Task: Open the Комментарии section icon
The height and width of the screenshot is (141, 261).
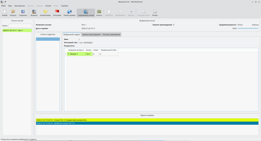Action: [45, 12]
